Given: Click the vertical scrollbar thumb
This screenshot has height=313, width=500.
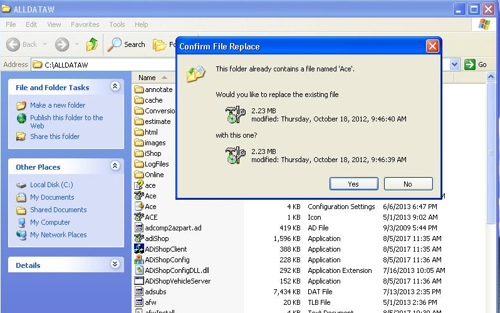Looking at the screenshot, I should (491, 153).
